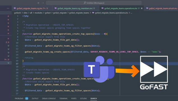This screenshot has width=178, height=101.
Task: Open the gofast breadcrumb dropdown
Action: point(48,13)
